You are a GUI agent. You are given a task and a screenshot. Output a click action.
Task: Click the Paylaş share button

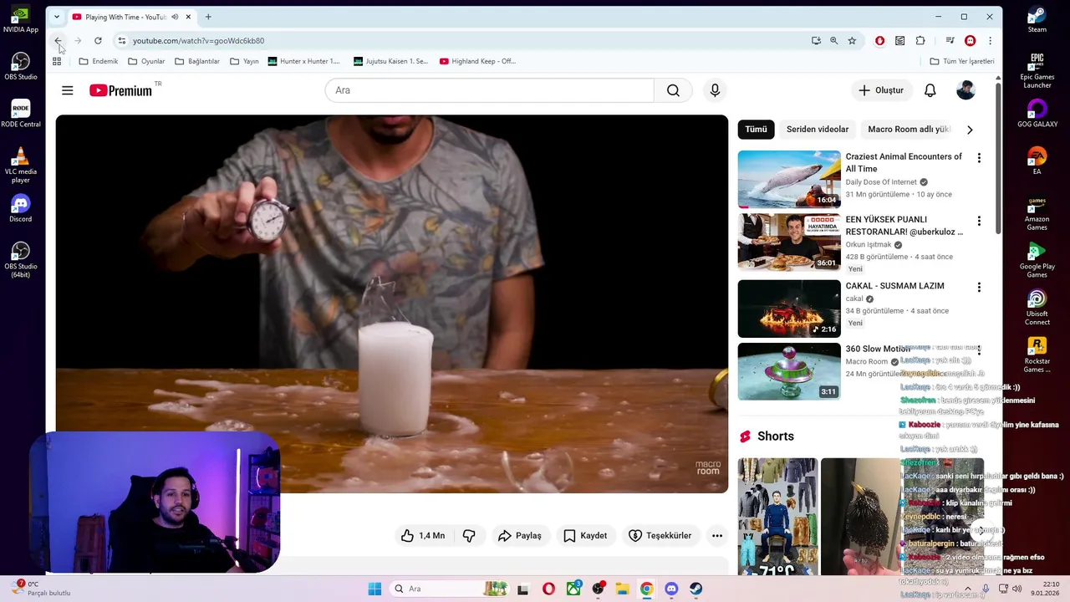coord(520,536)
